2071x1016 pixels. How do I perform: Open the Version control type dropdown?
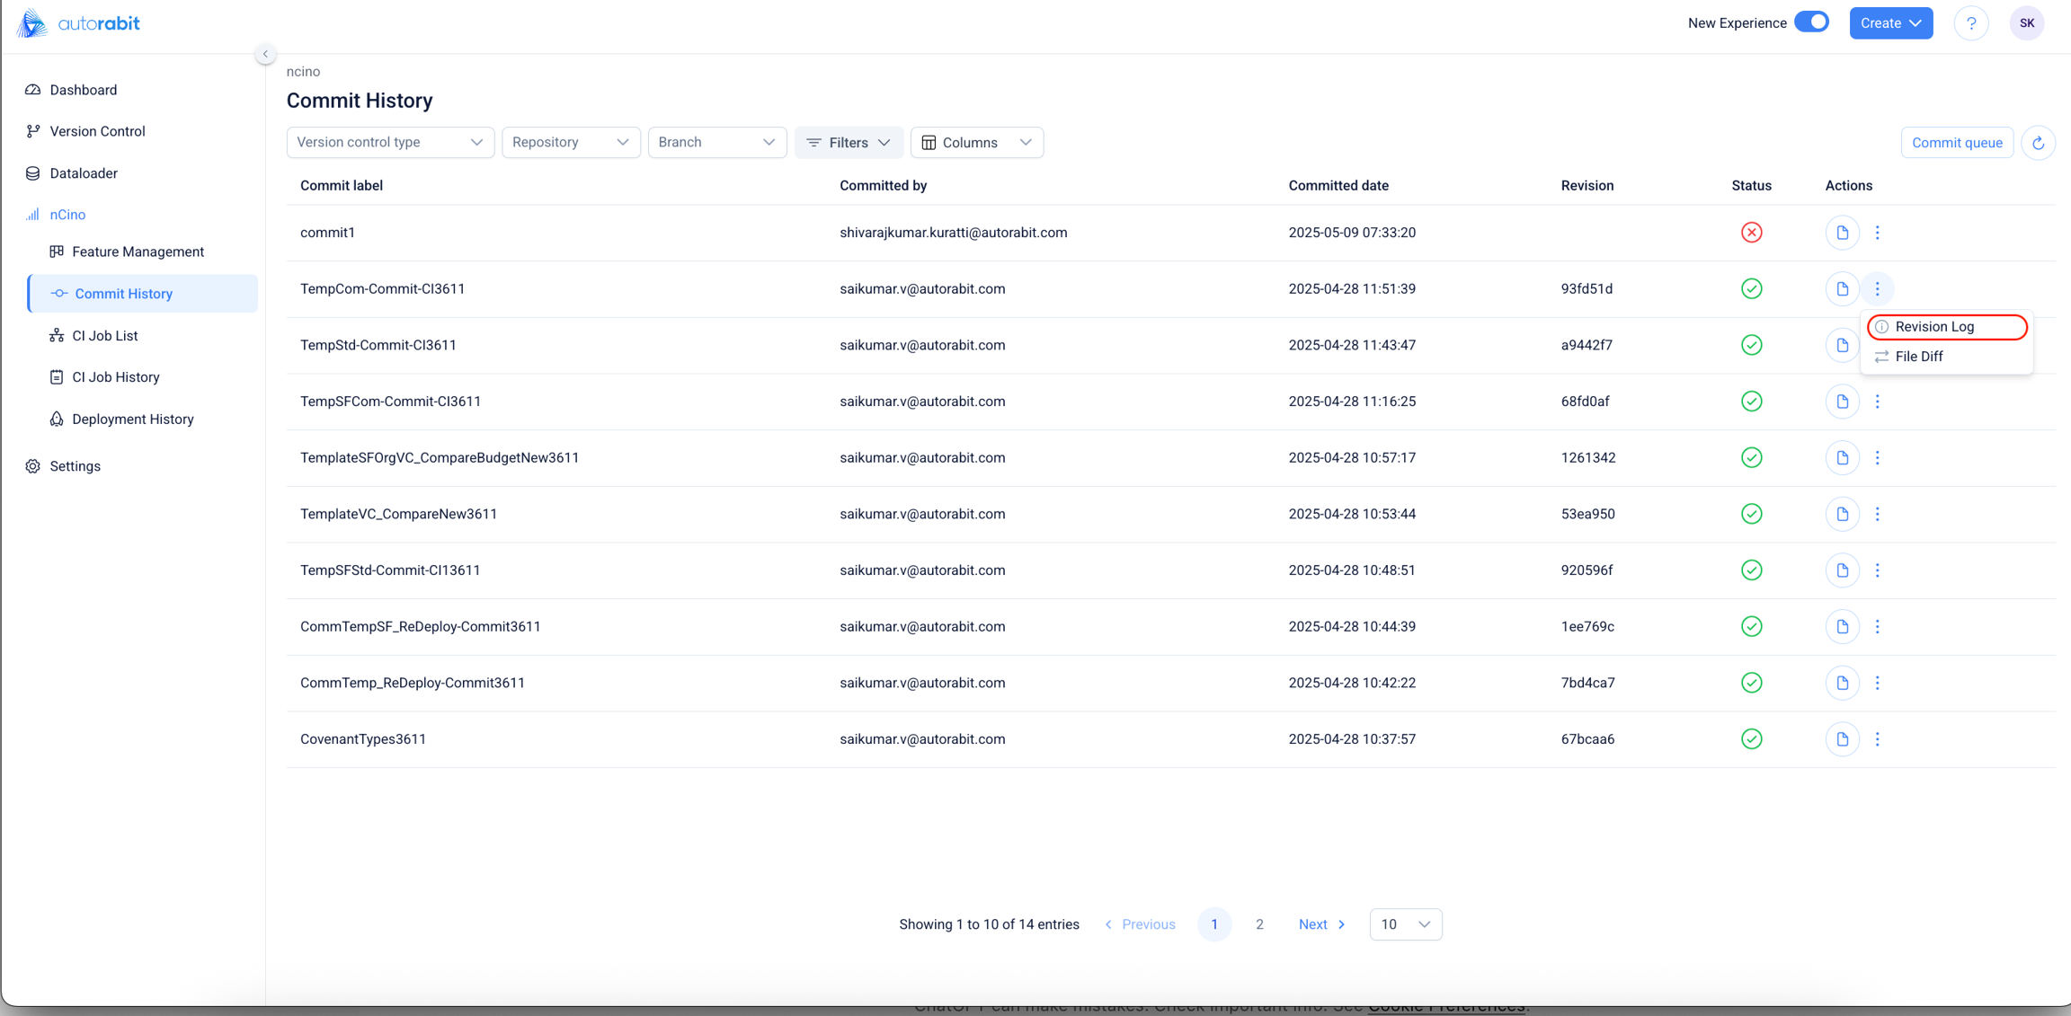[x=389, y=142]
